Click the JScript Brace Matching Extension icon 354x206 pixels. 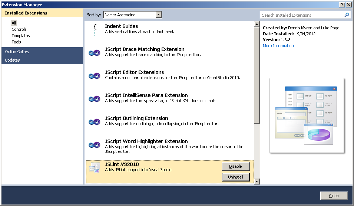point(95,53)
